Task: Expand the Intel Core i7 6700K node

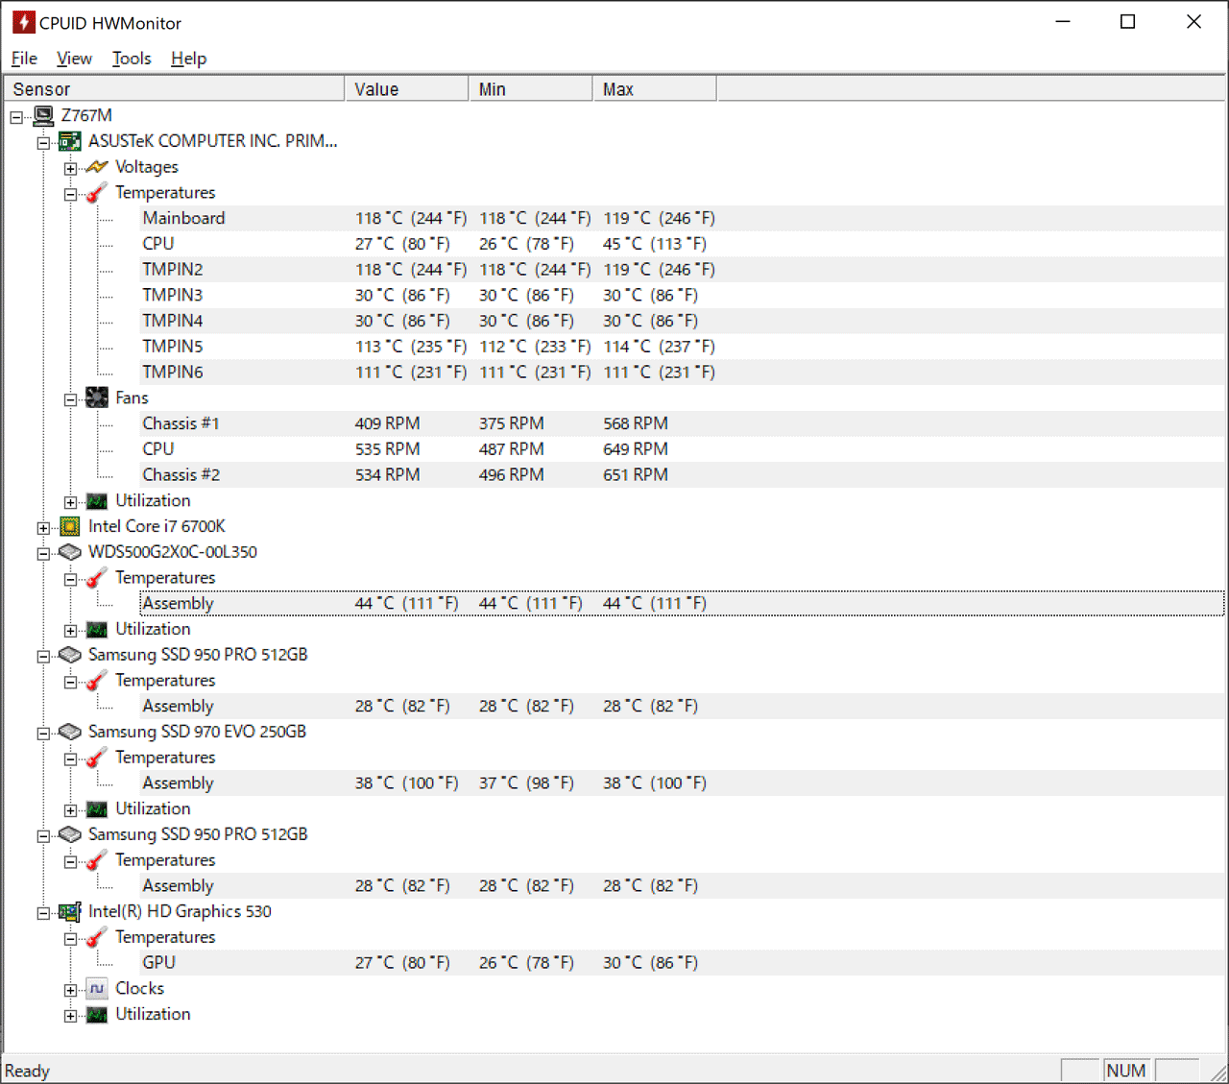Action: [x=43, y=528]
